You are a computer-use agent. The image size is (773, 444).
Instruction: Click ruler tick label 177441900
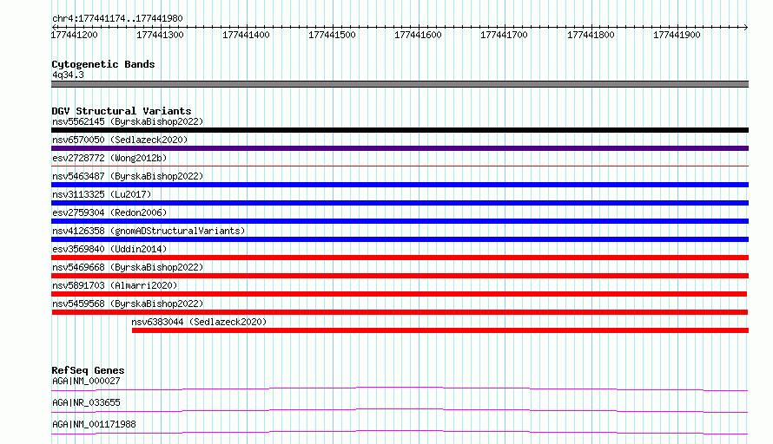pyautogui.click(x=677, y=35)
